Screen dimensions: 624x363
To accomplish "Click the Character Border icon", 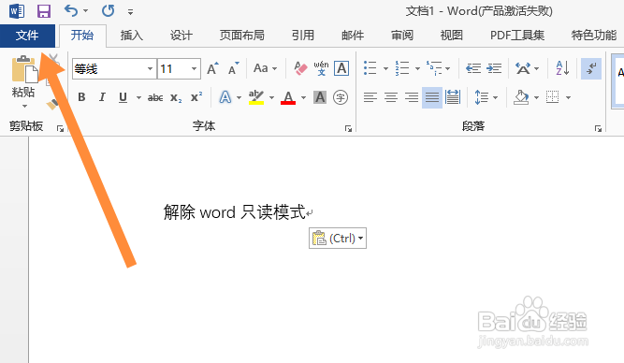I will 341,68.
